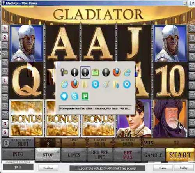Pick the green clipboard icon in switcher
This screenshot has height=173, width=195.
96,72
